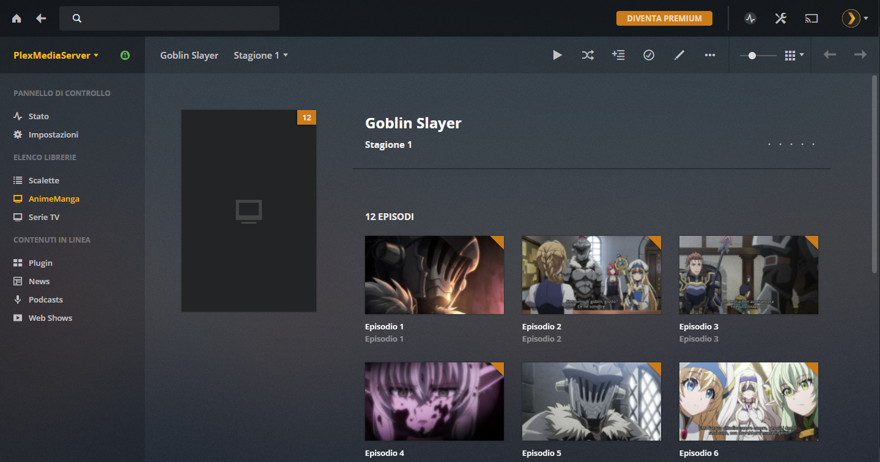
Task: Click the Episodio 6 title link
Action: tap(699, 453)
